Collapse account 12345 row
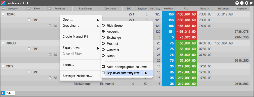Screen dimensions: 254x97 (x=3, y=14)
